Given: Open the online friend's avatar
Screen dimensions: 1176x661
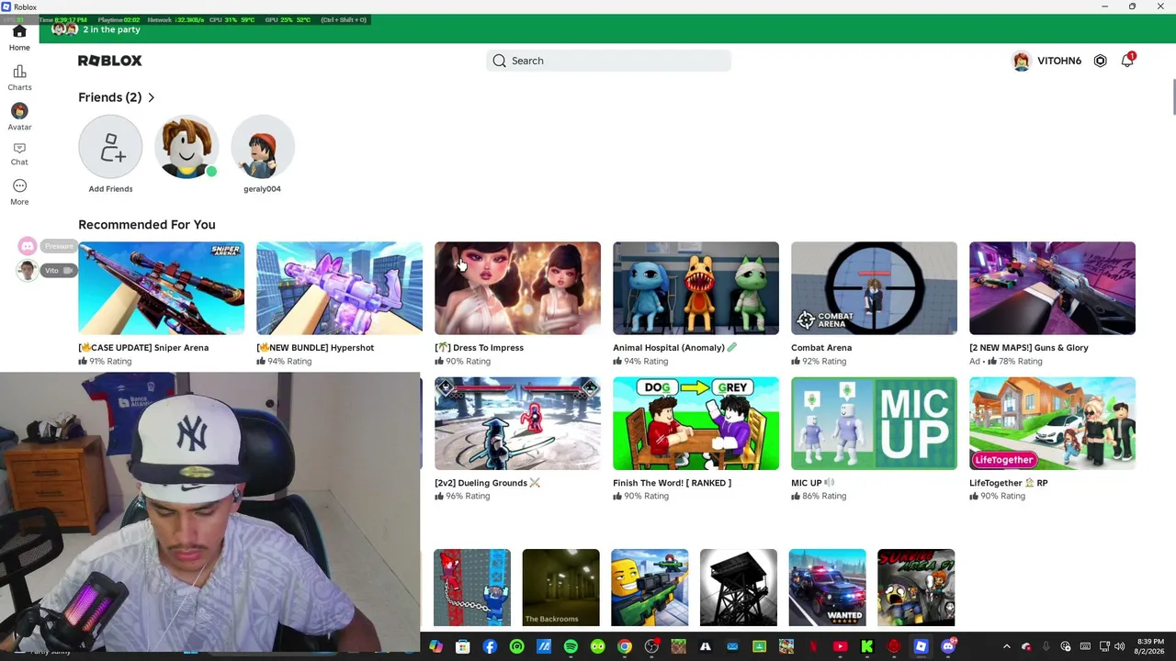Looking at the screenshot, I should point(187,147).
